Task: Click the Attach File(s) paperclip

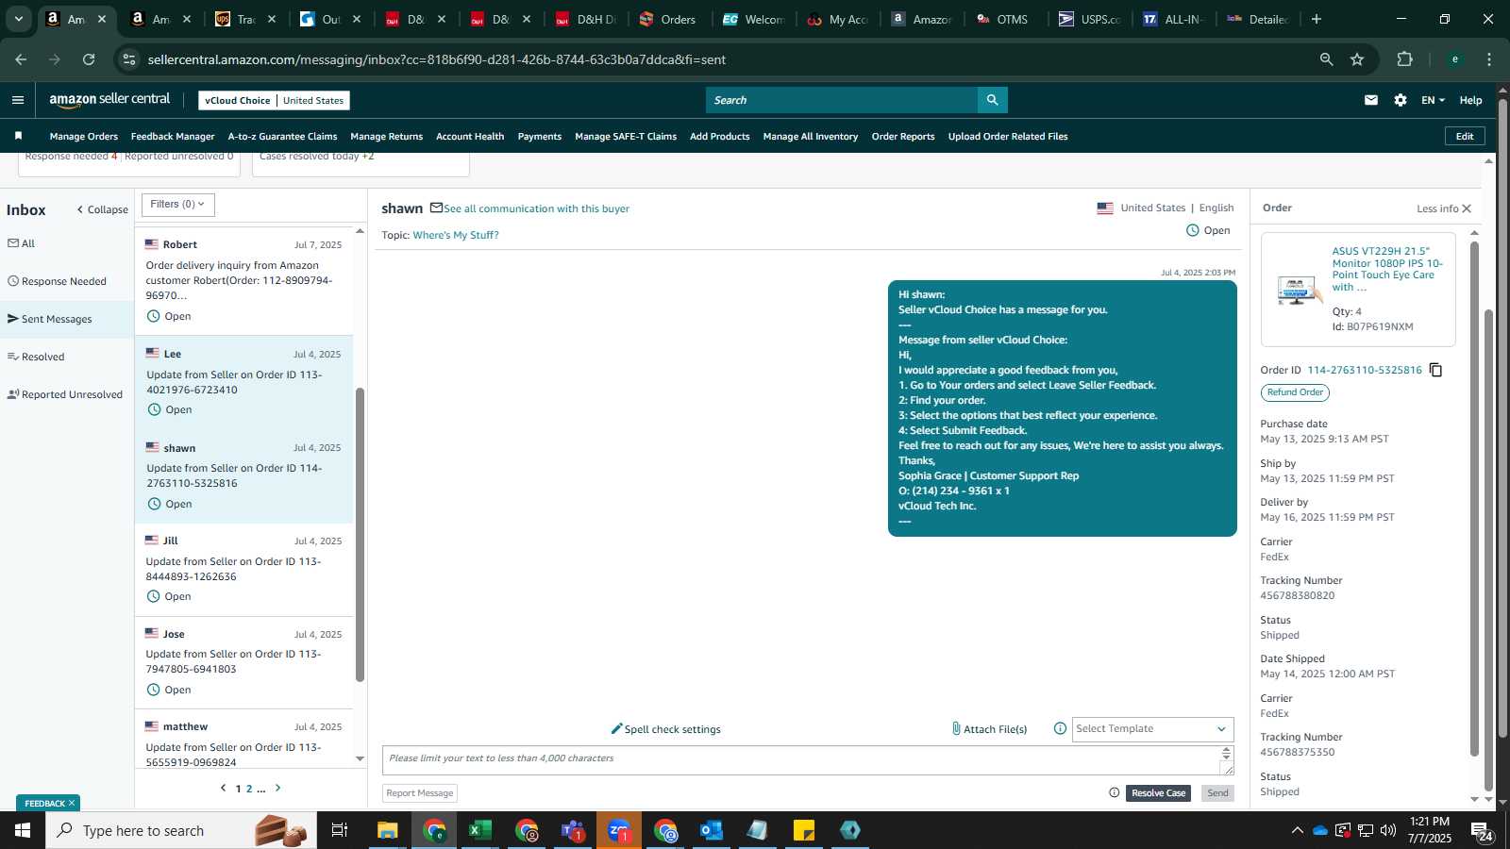Action: tap(989, 728)
